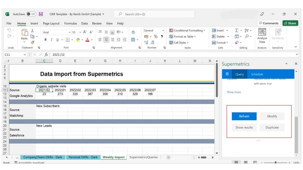Click the AutoSum sigma icon
303x170 pixels.
pos(237,30)
